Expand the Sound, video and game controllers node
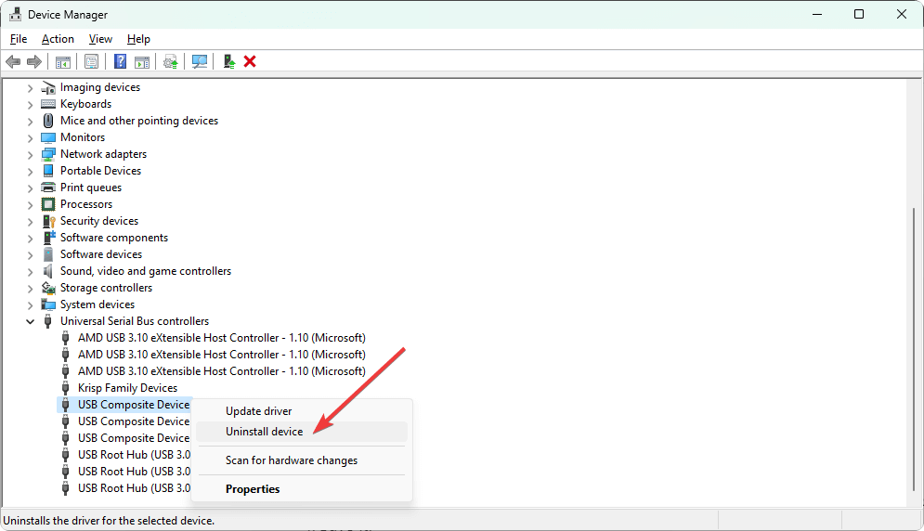Image resolution: width=924 pixels, height=531 pixels. click(30, 272)
